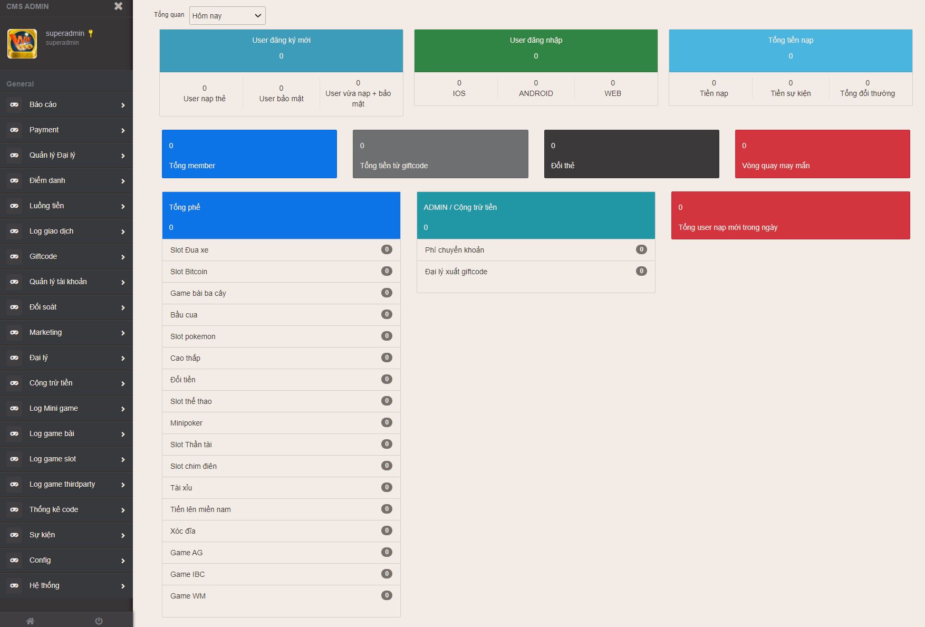This screenshot has width=925, height=627.
Task: Click the gamepad icon next to Quản lý tài khoản
Action: 14,282
